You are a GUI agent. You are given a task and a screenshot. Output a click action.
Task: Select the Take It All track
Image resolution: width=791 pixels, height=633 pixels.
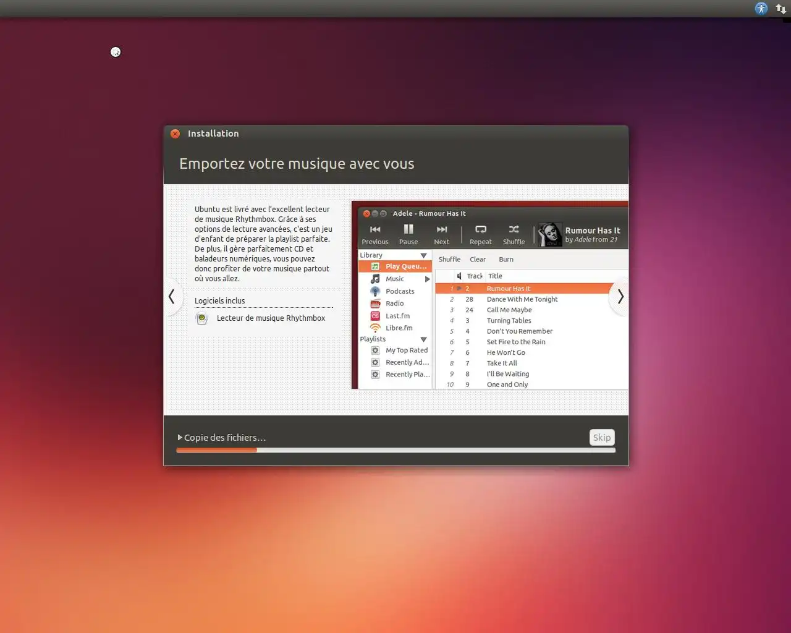coord(531,363)
